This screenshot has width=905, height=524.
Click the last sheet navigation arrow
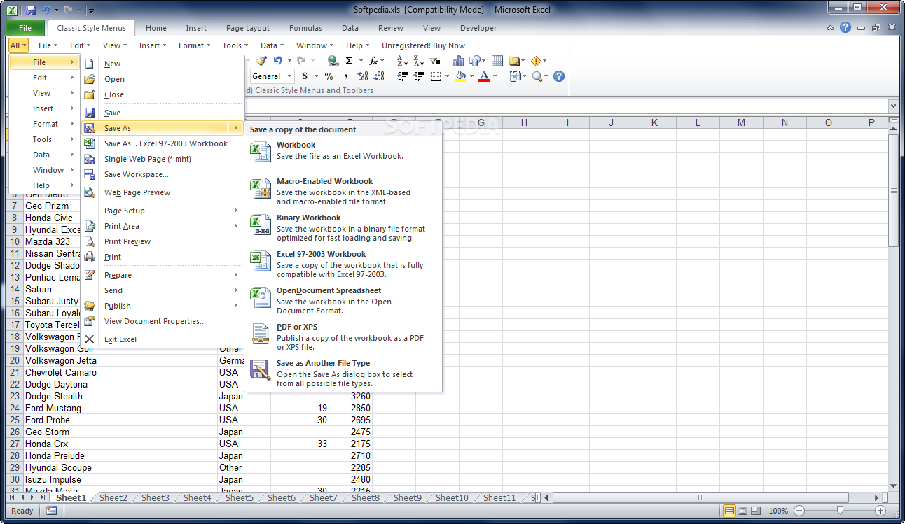pos(42,497)
